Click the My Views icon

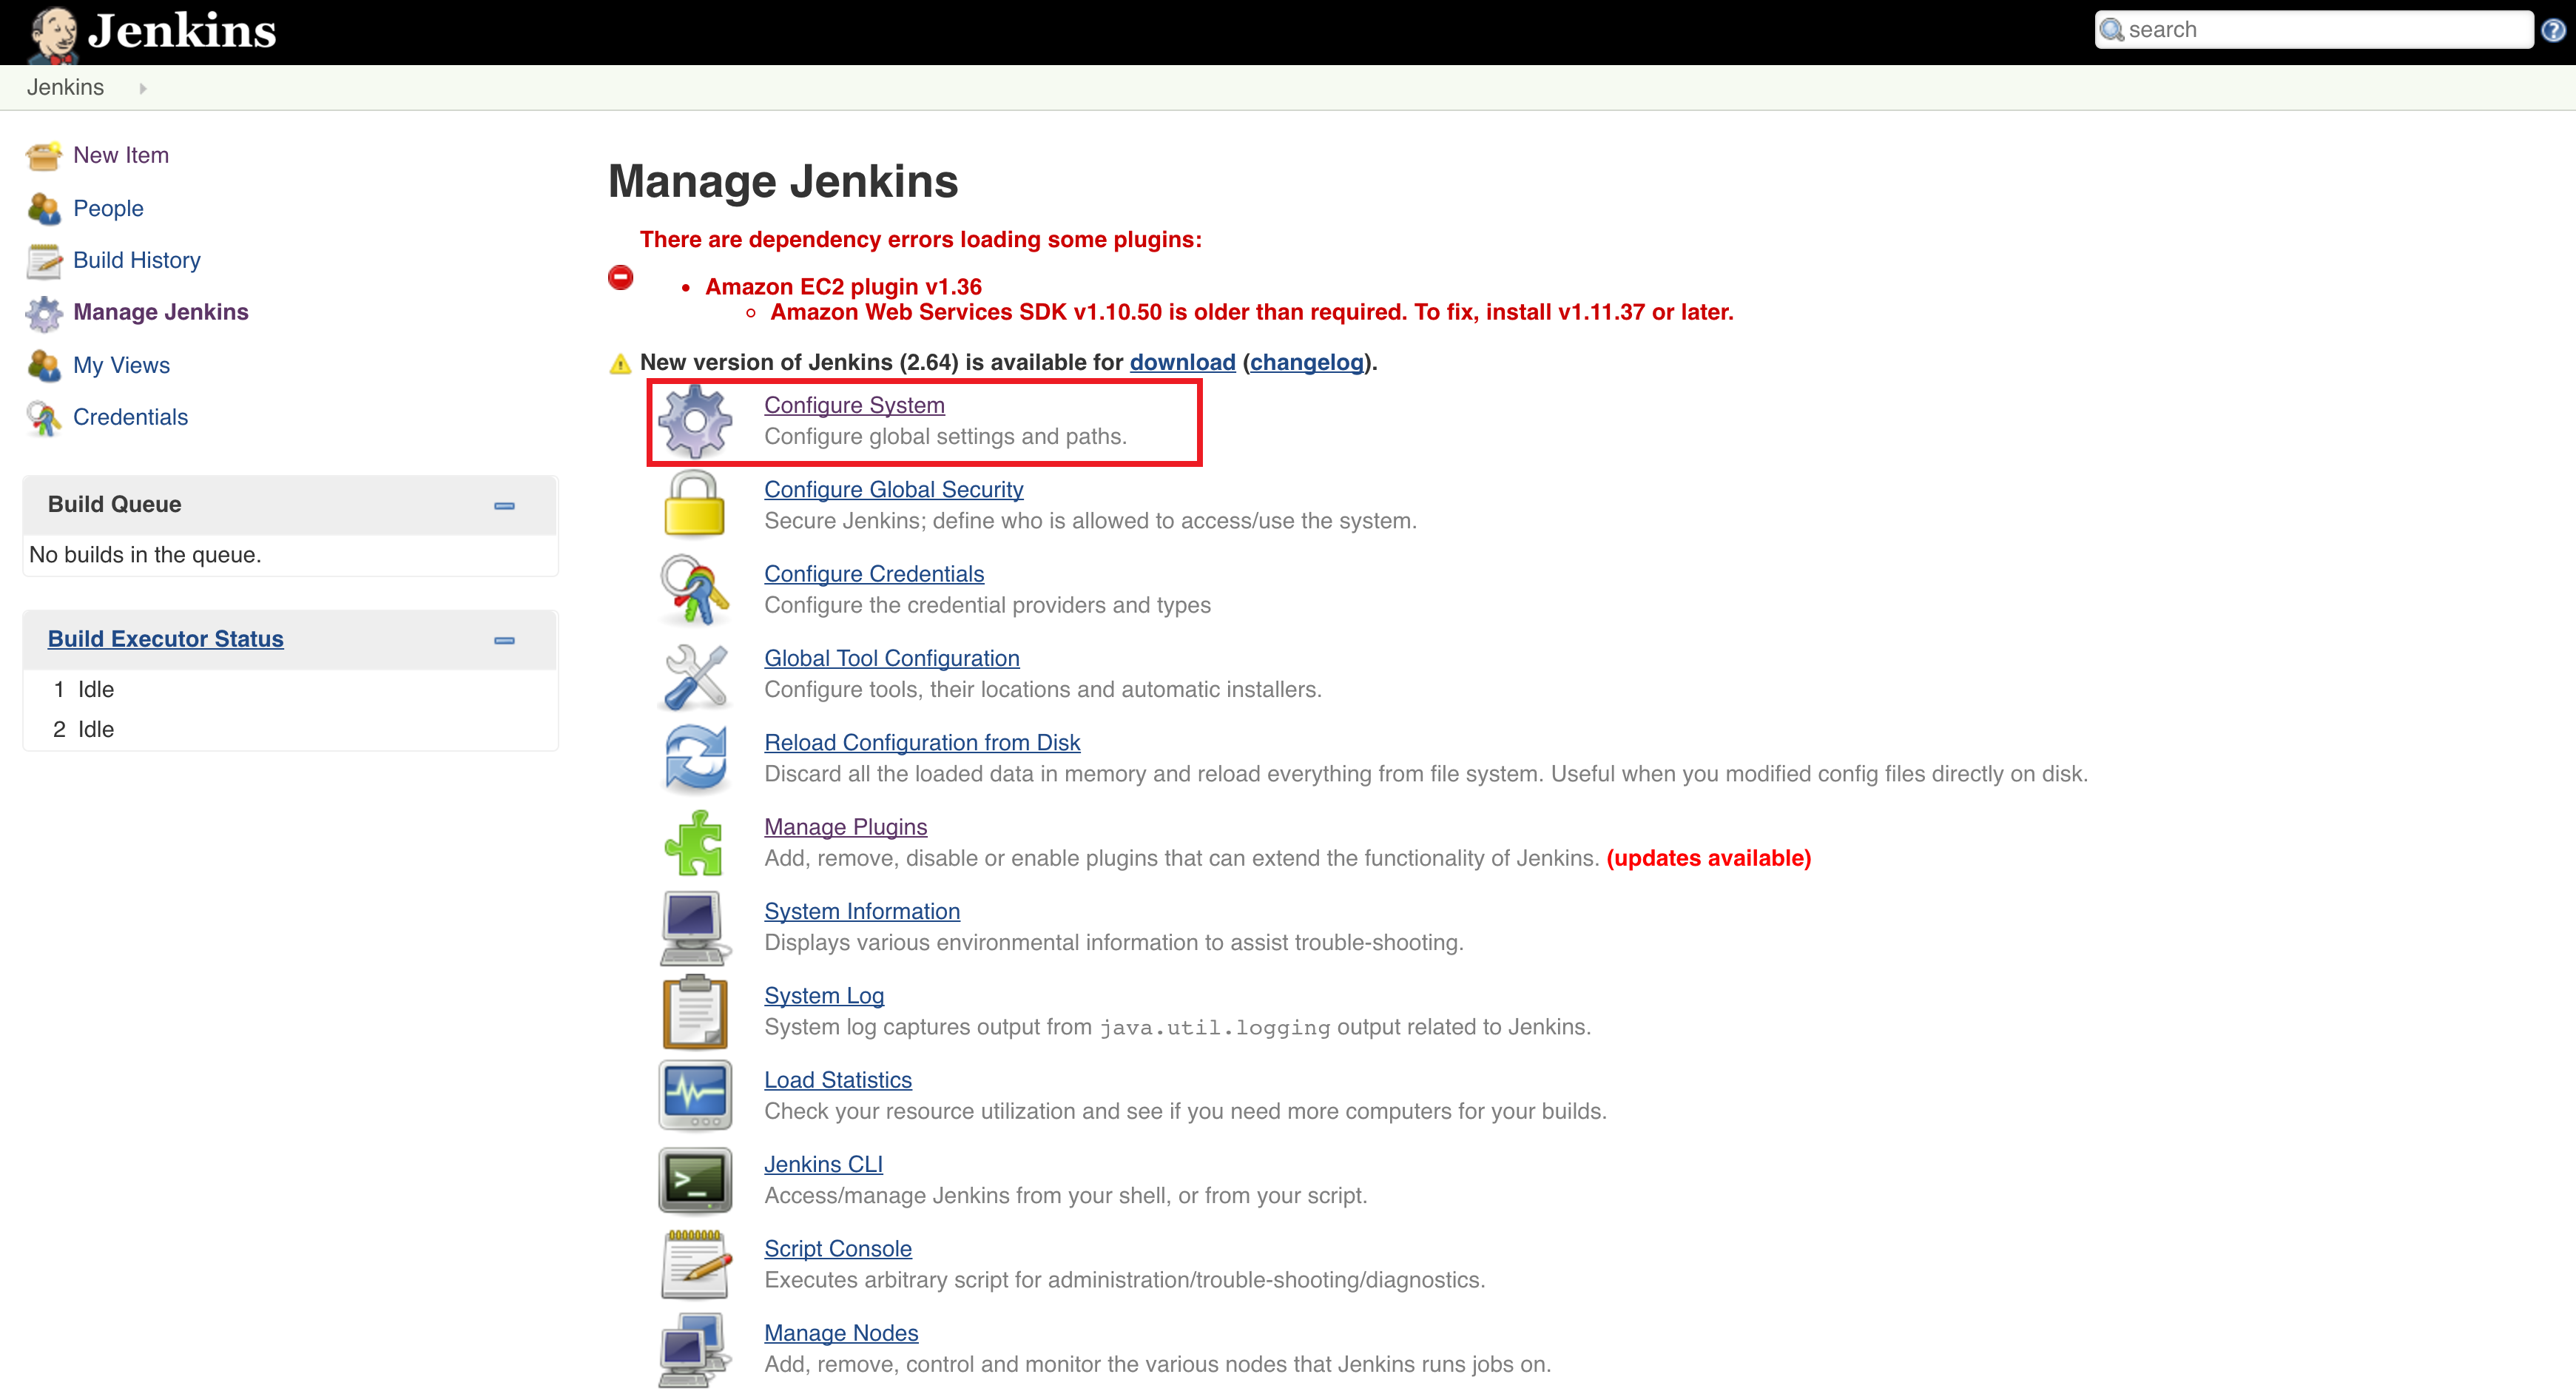coord(44,365)
